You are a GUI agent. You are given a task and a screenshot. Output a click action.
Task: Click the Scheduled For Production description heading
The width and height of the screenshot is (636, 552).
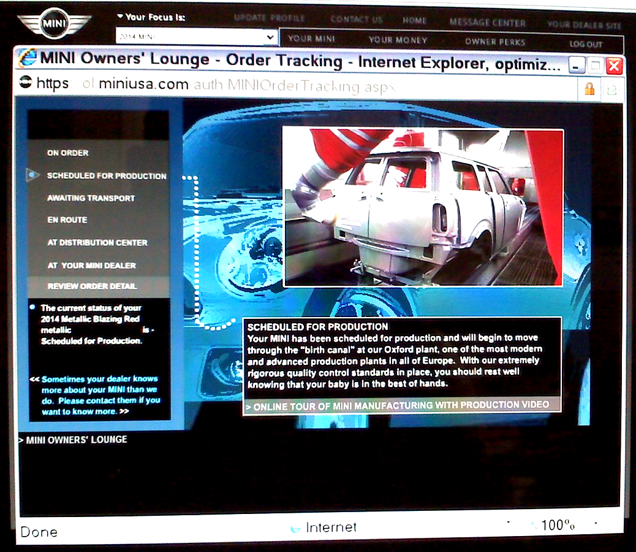point(317,327)
